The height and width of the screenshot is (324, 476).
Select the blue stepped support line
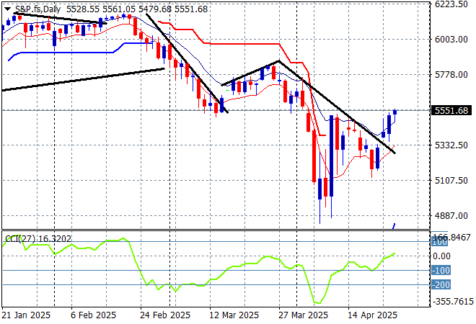tap(72, 52)
